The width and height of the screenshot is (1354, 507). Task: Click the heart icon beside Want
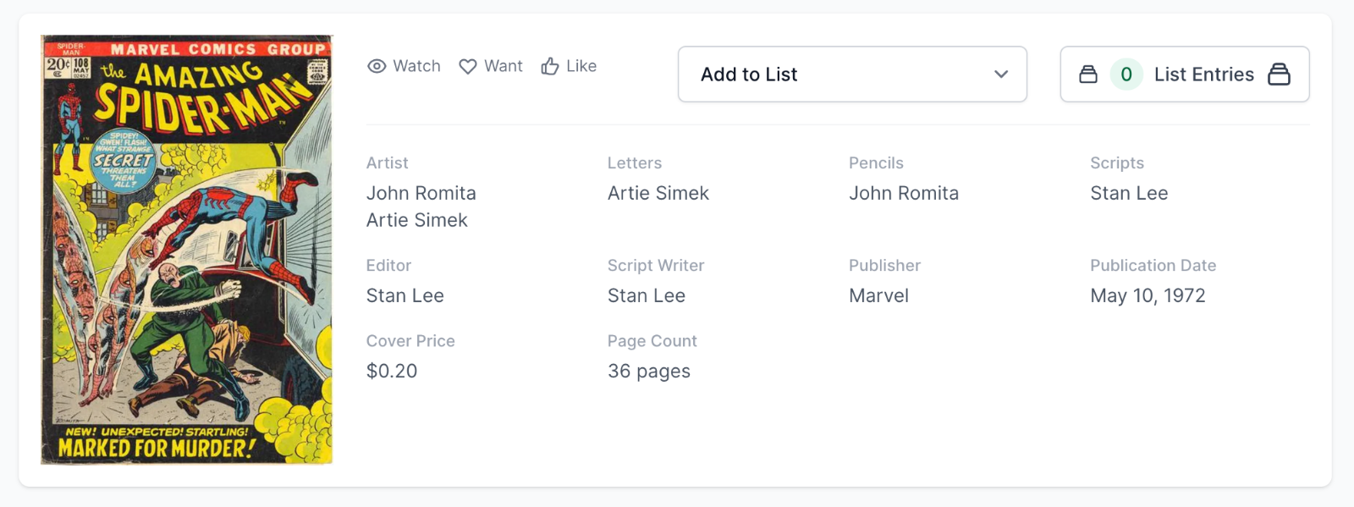pyautogui.click(x=468, y=66)
